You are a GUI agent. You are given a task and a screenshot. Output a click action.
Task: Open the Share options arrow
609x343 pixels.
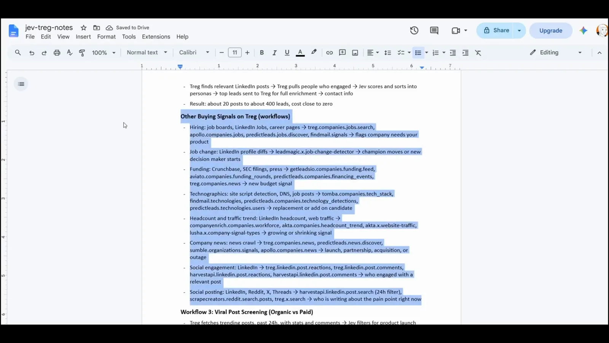click(x=519, y=30)
